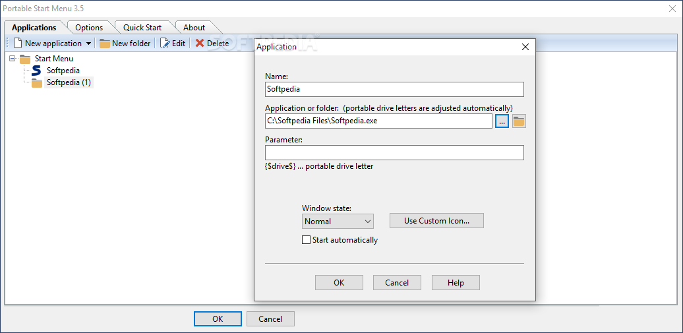
Task: Open the Window state dropdown
Action: pyautogui.click(x=338, y=221)
